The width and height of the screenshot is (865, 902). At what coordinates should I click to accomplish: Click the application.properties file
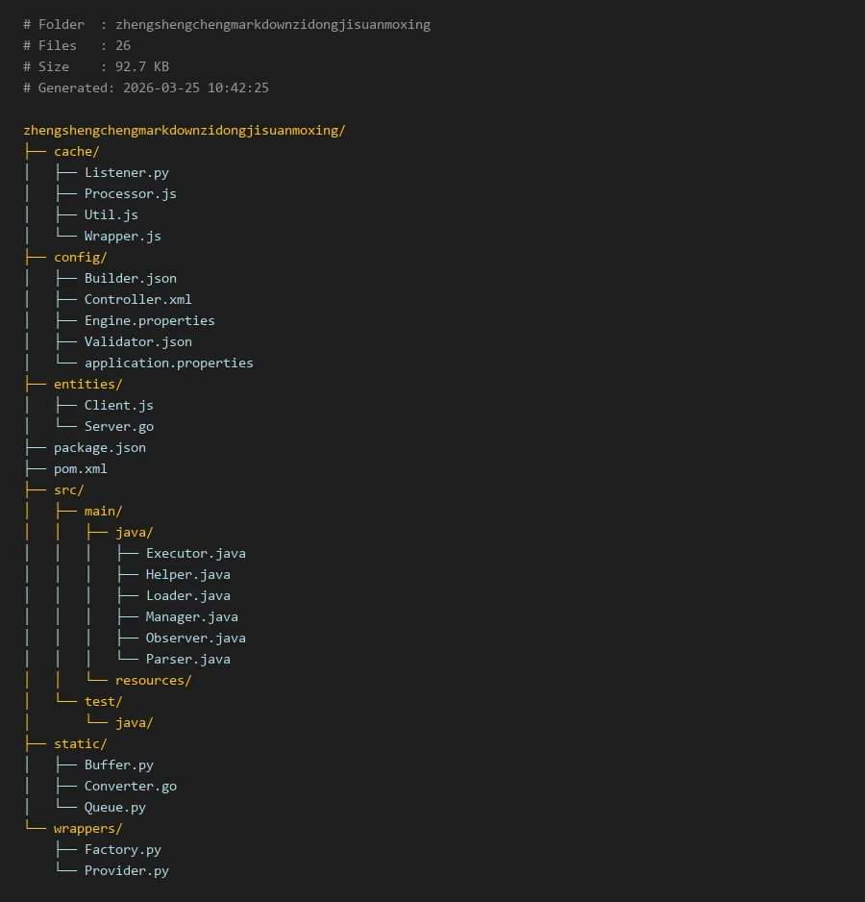pyautogui.click(x=168, y=363)
